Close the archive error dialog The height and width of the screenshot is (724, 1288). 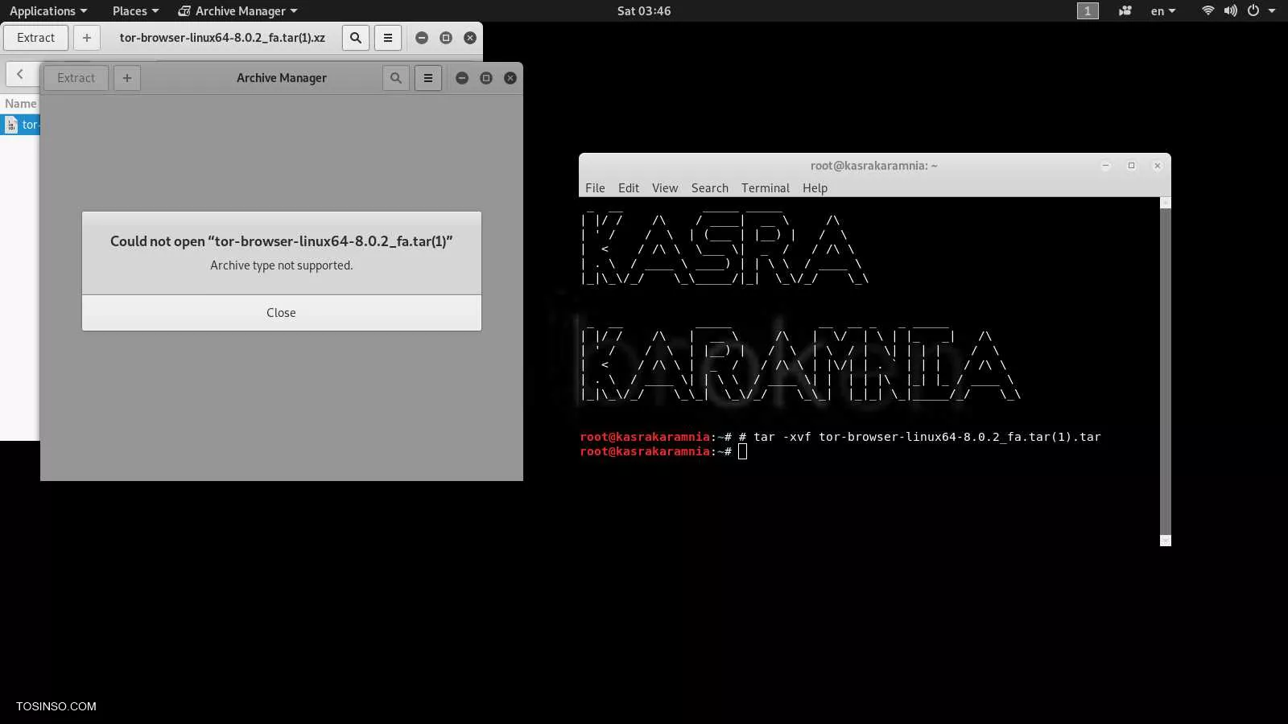coord(281,312)
